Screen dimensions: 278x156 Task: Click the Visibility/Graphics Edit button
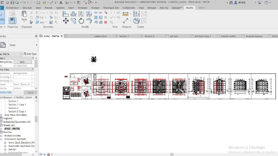click(x=23, y=62)
